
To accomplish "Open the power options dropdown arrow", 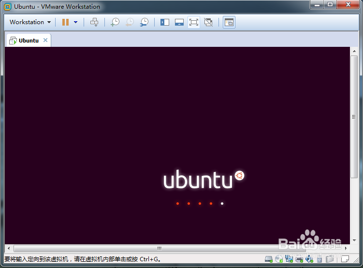I will tap(75, 22).
